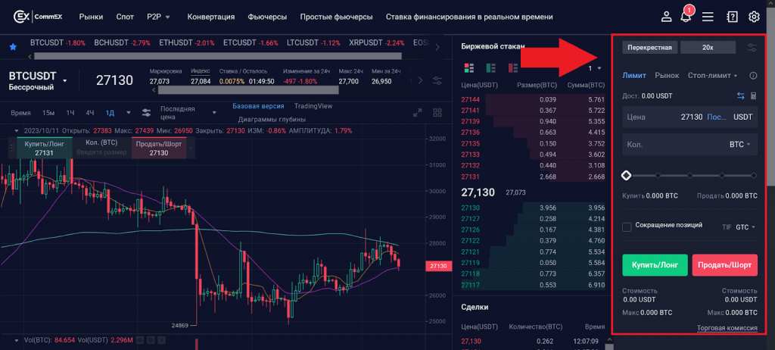
Task: Select the 15м timeframe
Action: pyautogui.click(x=48, y=113)
